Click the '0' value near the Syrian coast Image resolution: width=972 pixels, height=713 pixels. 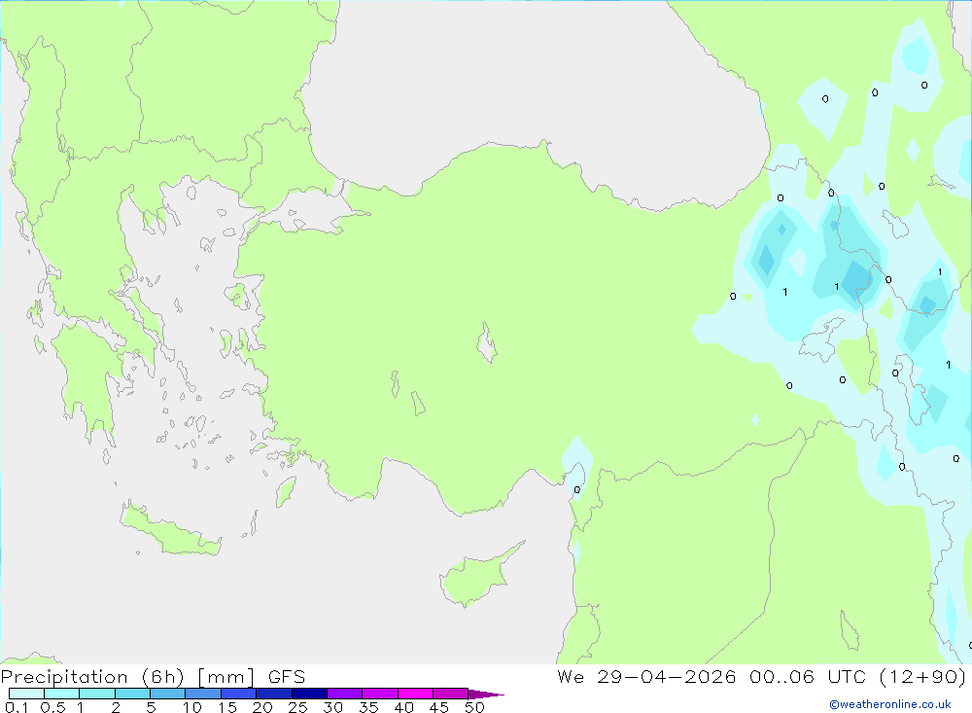[577, 489]
